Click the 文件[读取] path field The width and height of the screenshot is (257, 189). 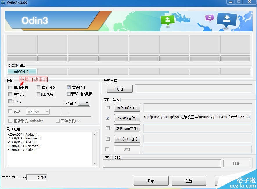click(x=162, y=164)
